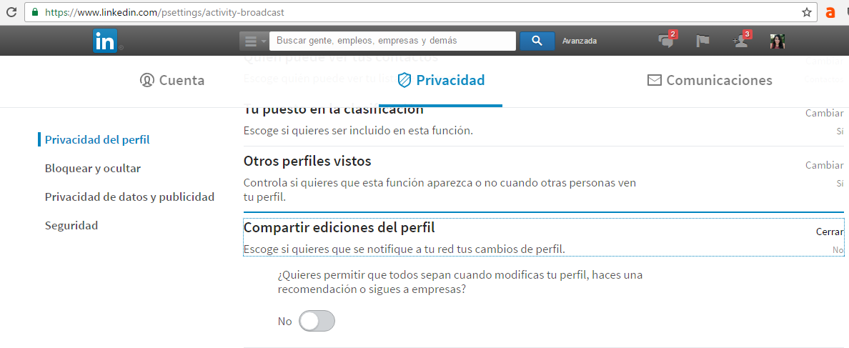The height and width of the screenshot is (348, 849).
Task: Click the LinkedIn logo icon
Action: (105, 41)
